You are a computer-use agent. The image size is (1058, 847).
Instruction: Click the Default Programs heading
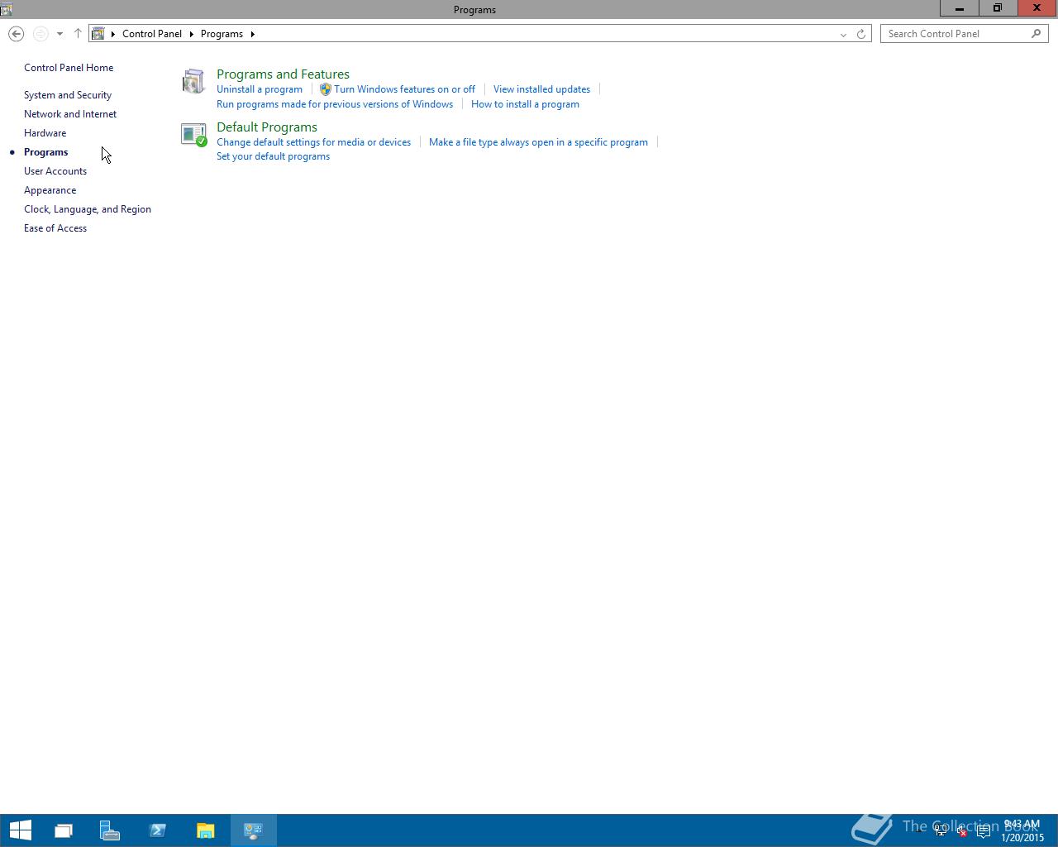click(x=267, y=127)
